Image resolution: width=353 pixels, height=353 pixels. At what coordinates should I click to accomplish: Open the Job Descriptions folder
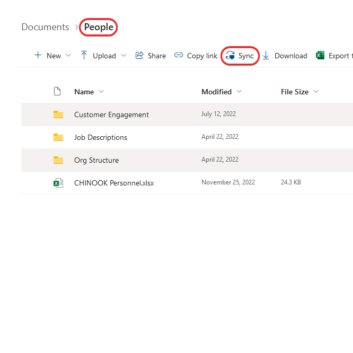coord(101,137)
